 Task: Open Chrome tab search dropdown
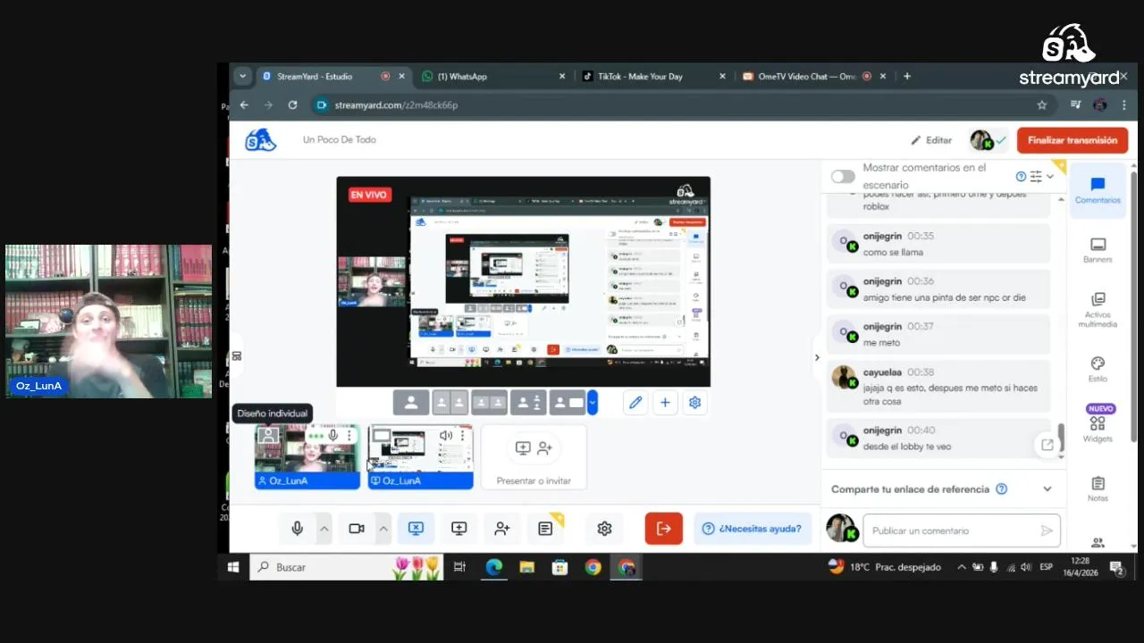tap(242, 76)
